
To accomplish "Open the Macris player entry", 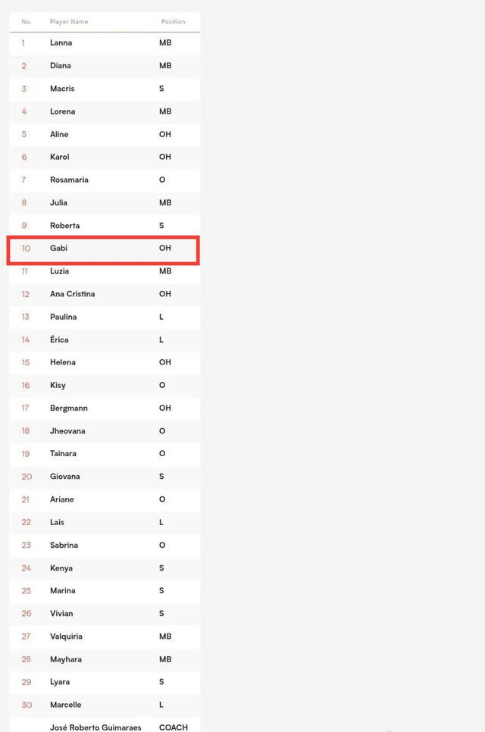I will coord(62,88).
